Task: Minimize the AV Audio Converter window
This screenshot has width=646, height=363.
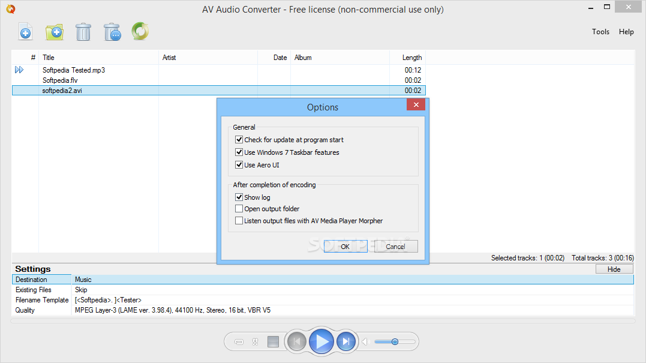Action: [x=591, y=7]
